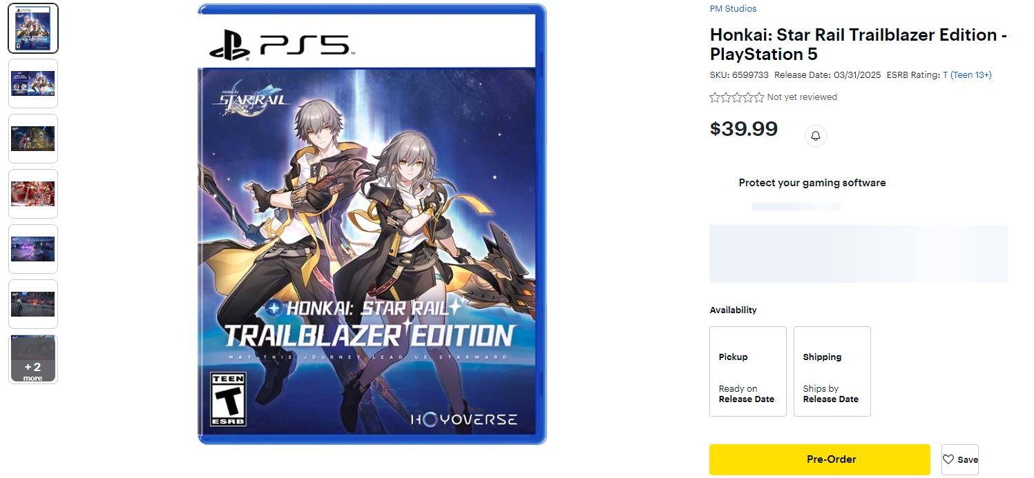
Task: Click the PS5 logo on the cover
Action: (x=282, y=46)
